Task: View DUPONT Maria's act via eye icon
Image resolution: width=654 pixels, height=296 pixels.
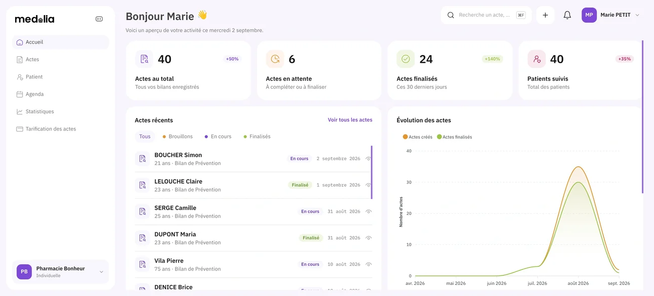Action: click(368, 238)
